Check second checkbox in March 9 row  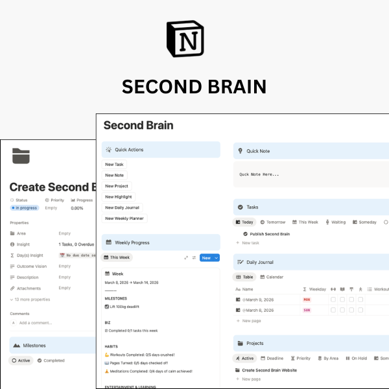[x=342, y=300]
